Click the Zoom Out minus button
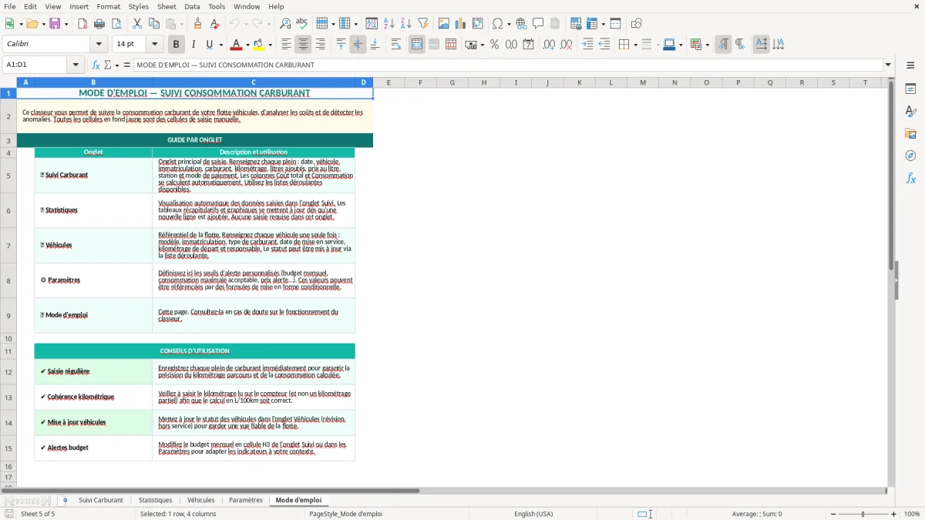 click(832, 514)
